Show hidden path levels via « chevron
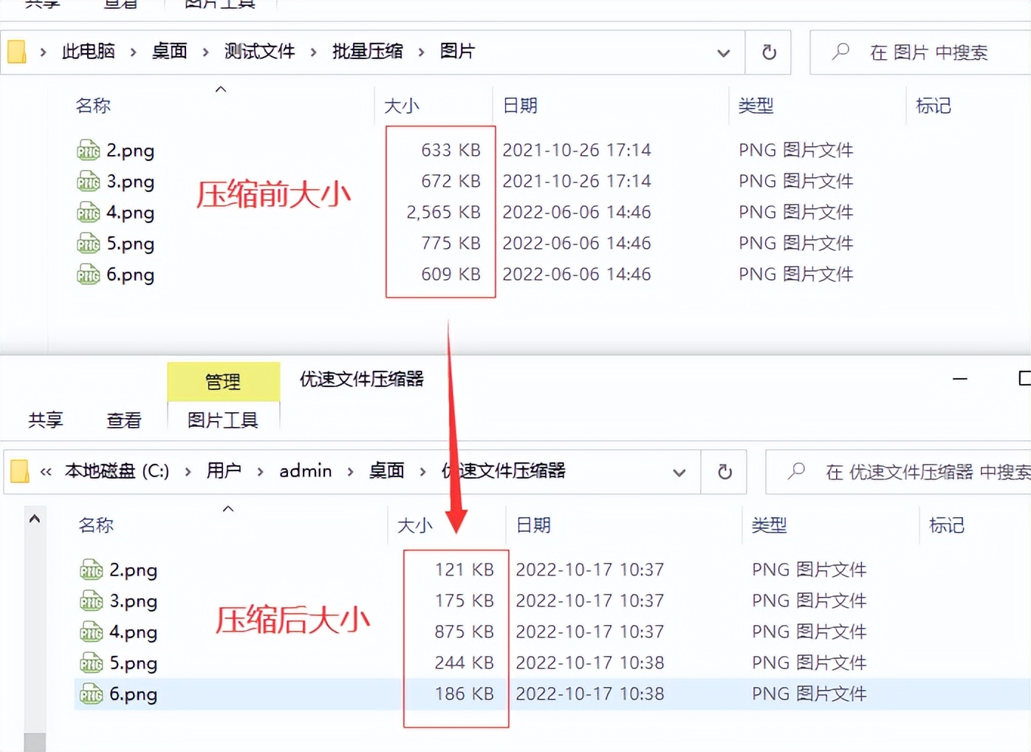 pos(46,471)
